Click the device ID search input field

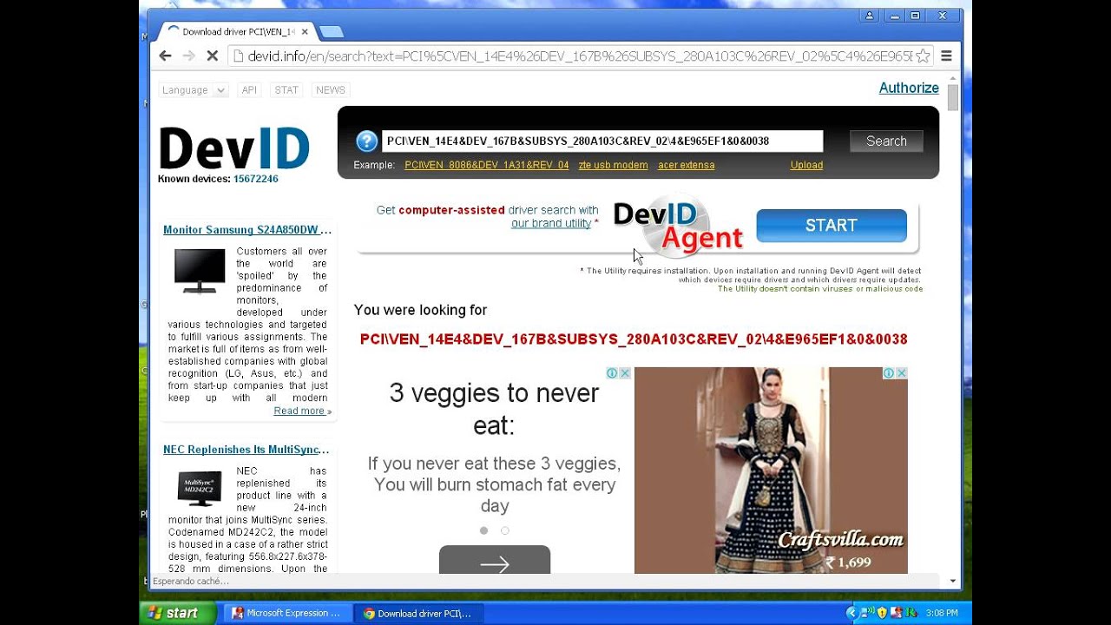(x=602, y=141)
